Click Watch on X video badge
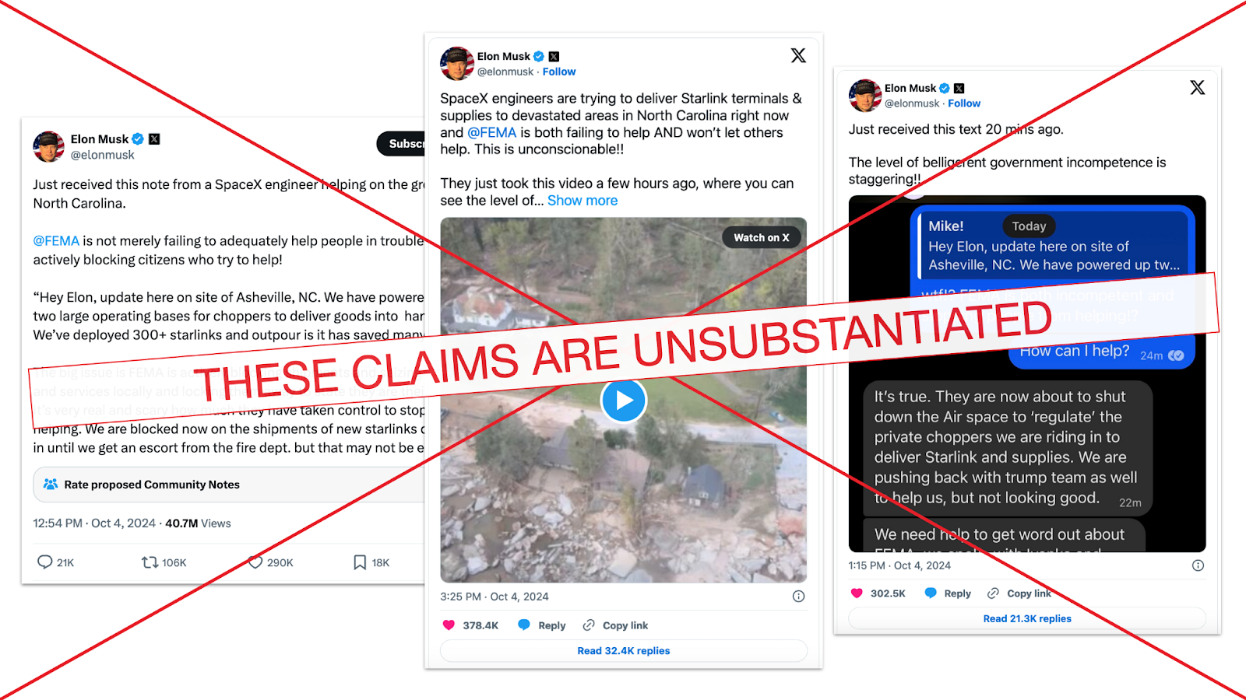The width and height of the screenshot is (1246, 700). pyautogui.click(x=762, y=238)
